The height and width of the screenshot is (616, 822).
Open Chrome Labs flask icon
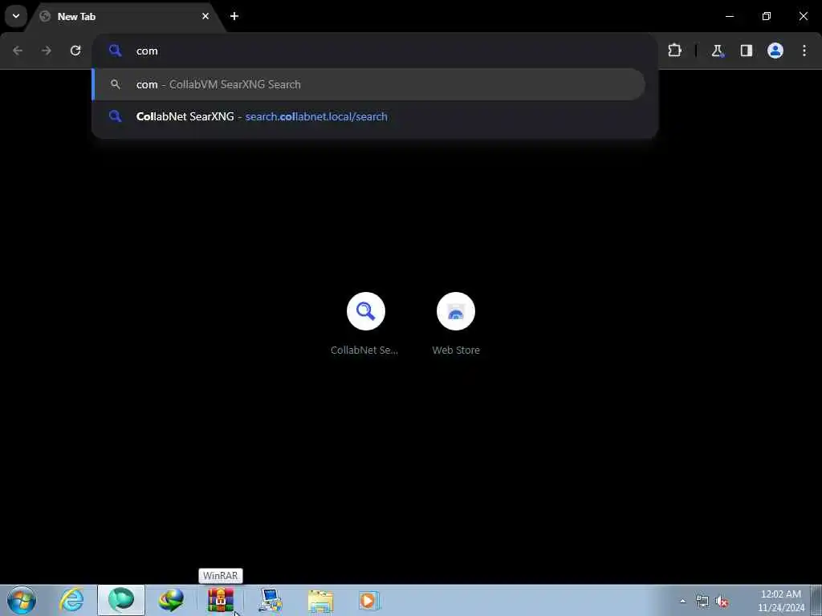click(717, 51)
